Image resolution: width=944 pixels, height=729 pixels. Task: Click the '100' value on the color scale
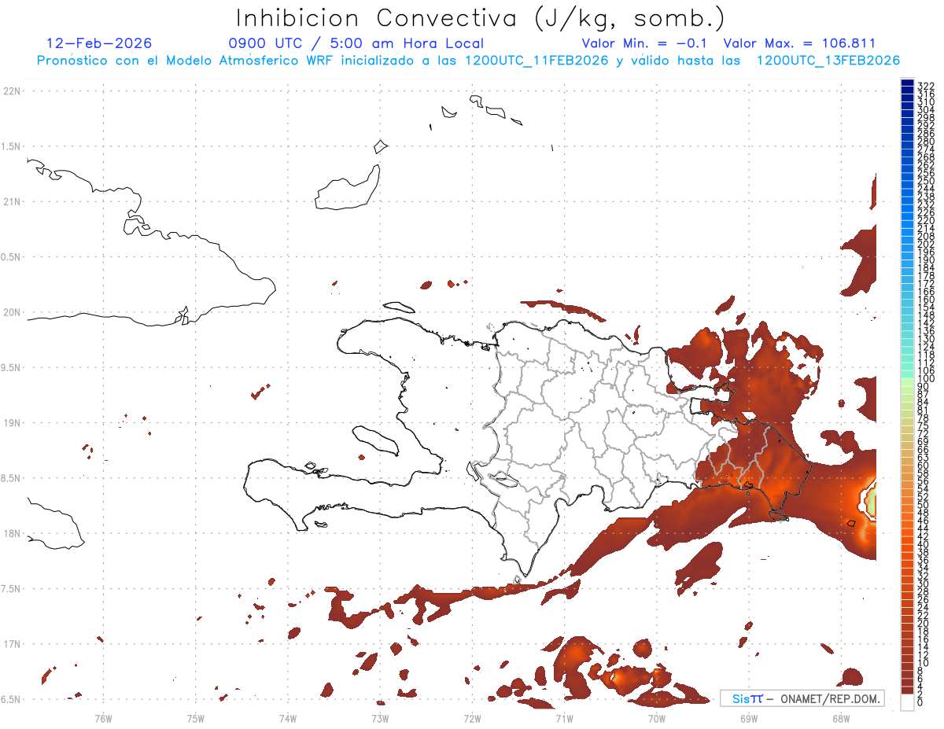click(x=925, y=379)
